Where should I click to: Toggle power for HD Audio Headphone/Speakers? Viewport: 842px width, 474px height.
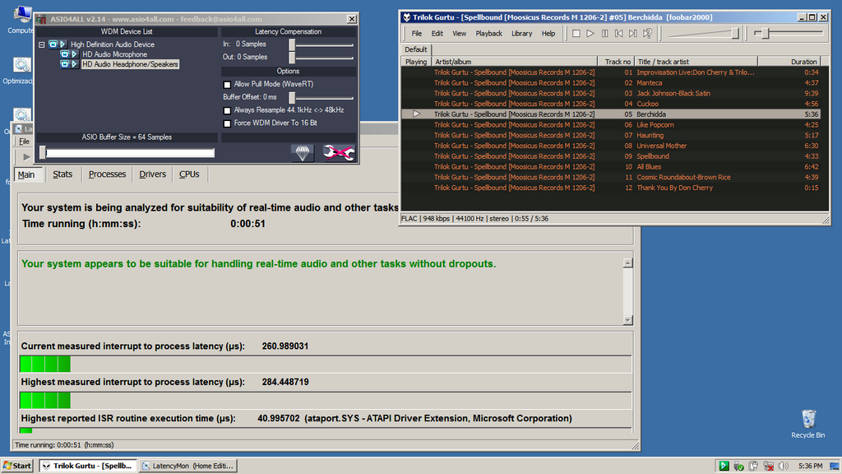click(64, 64)
